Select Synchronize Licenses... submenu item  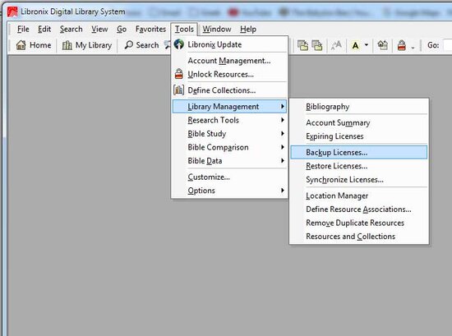click(x=359, y=179)
